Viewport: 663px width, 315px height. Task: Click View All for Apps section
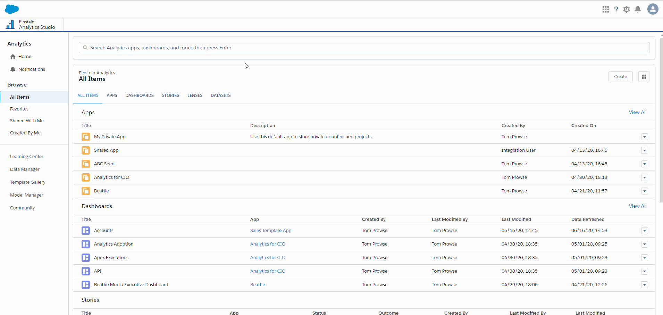(x=638, y=113)
